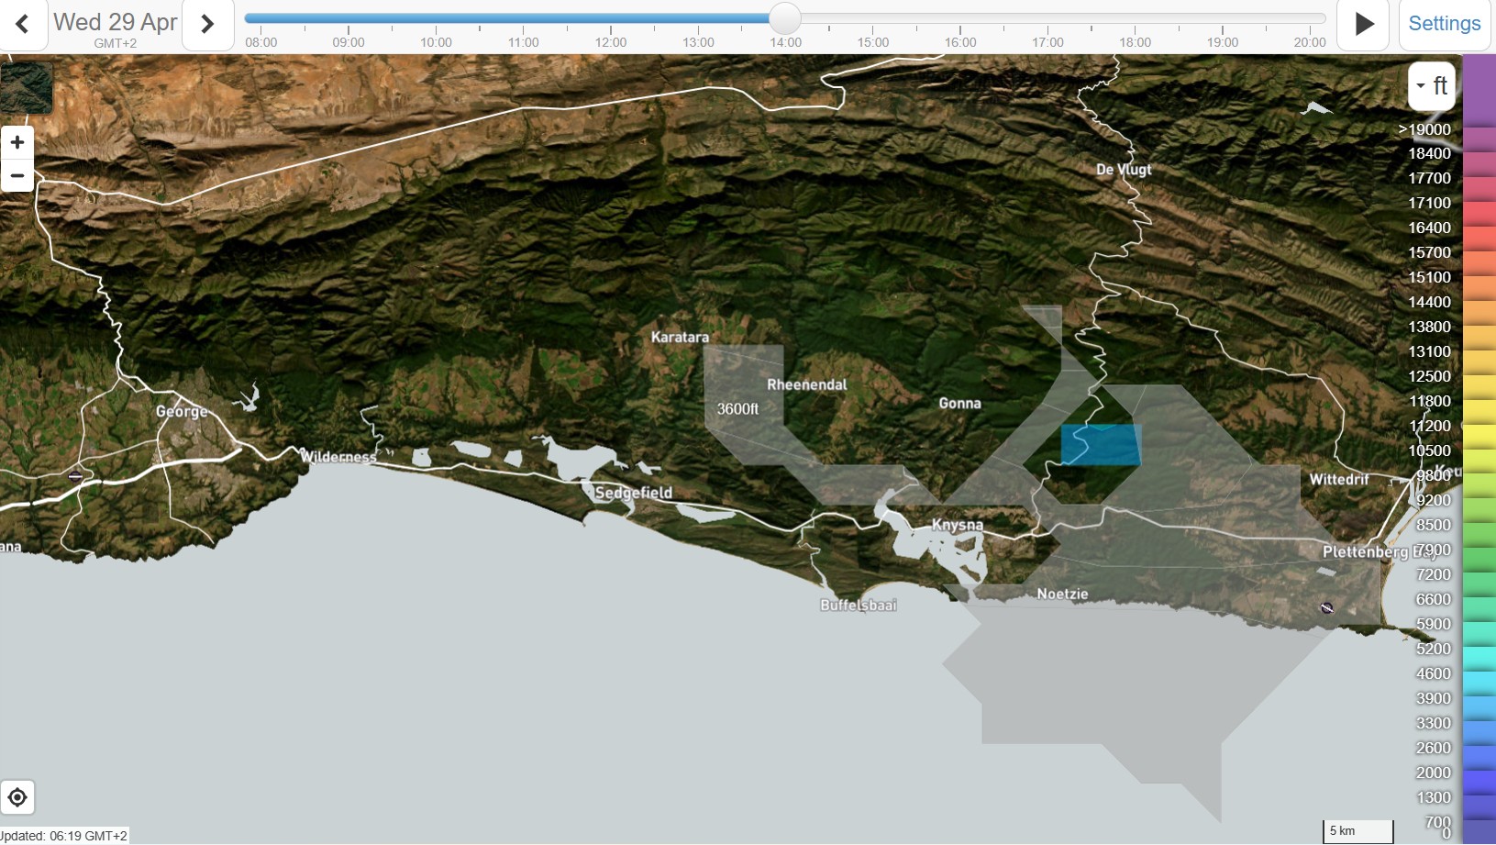The height and width of the screenshot is (845, 1496).
Task: Click the 3600ft airspace label
Action: coord(737,409)
